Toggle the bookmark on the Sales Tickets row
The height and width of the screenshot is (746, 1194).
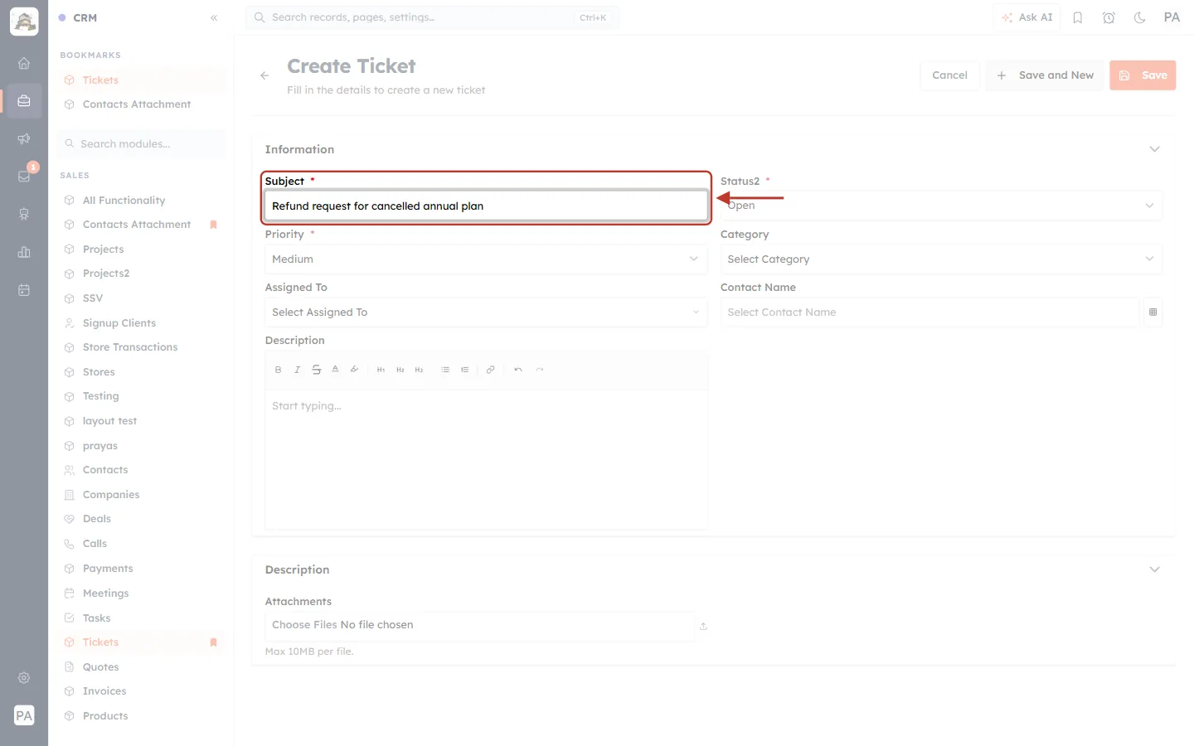pyautogui.click(x=213, y=642)
